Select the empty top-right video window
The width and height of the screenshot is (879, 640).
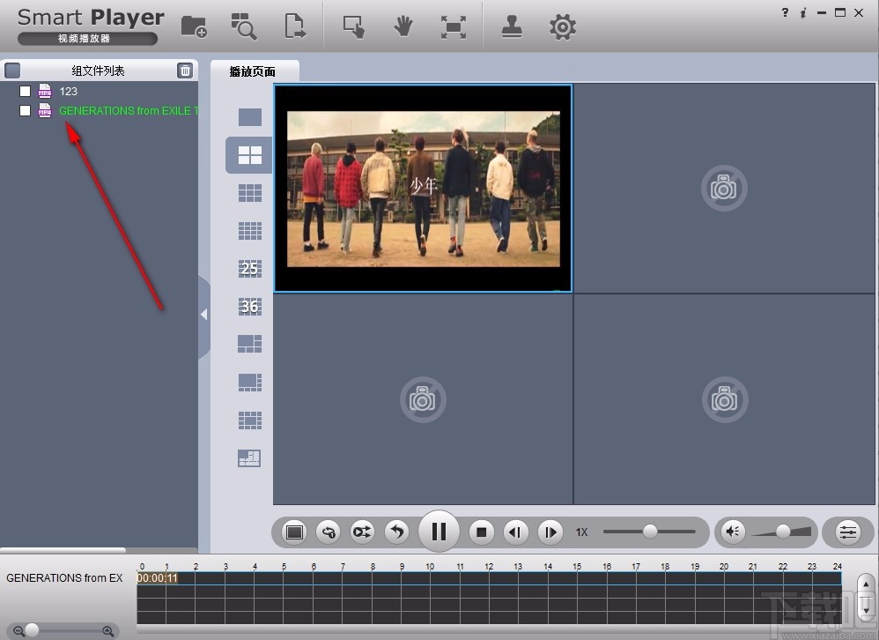coord(724,188)
